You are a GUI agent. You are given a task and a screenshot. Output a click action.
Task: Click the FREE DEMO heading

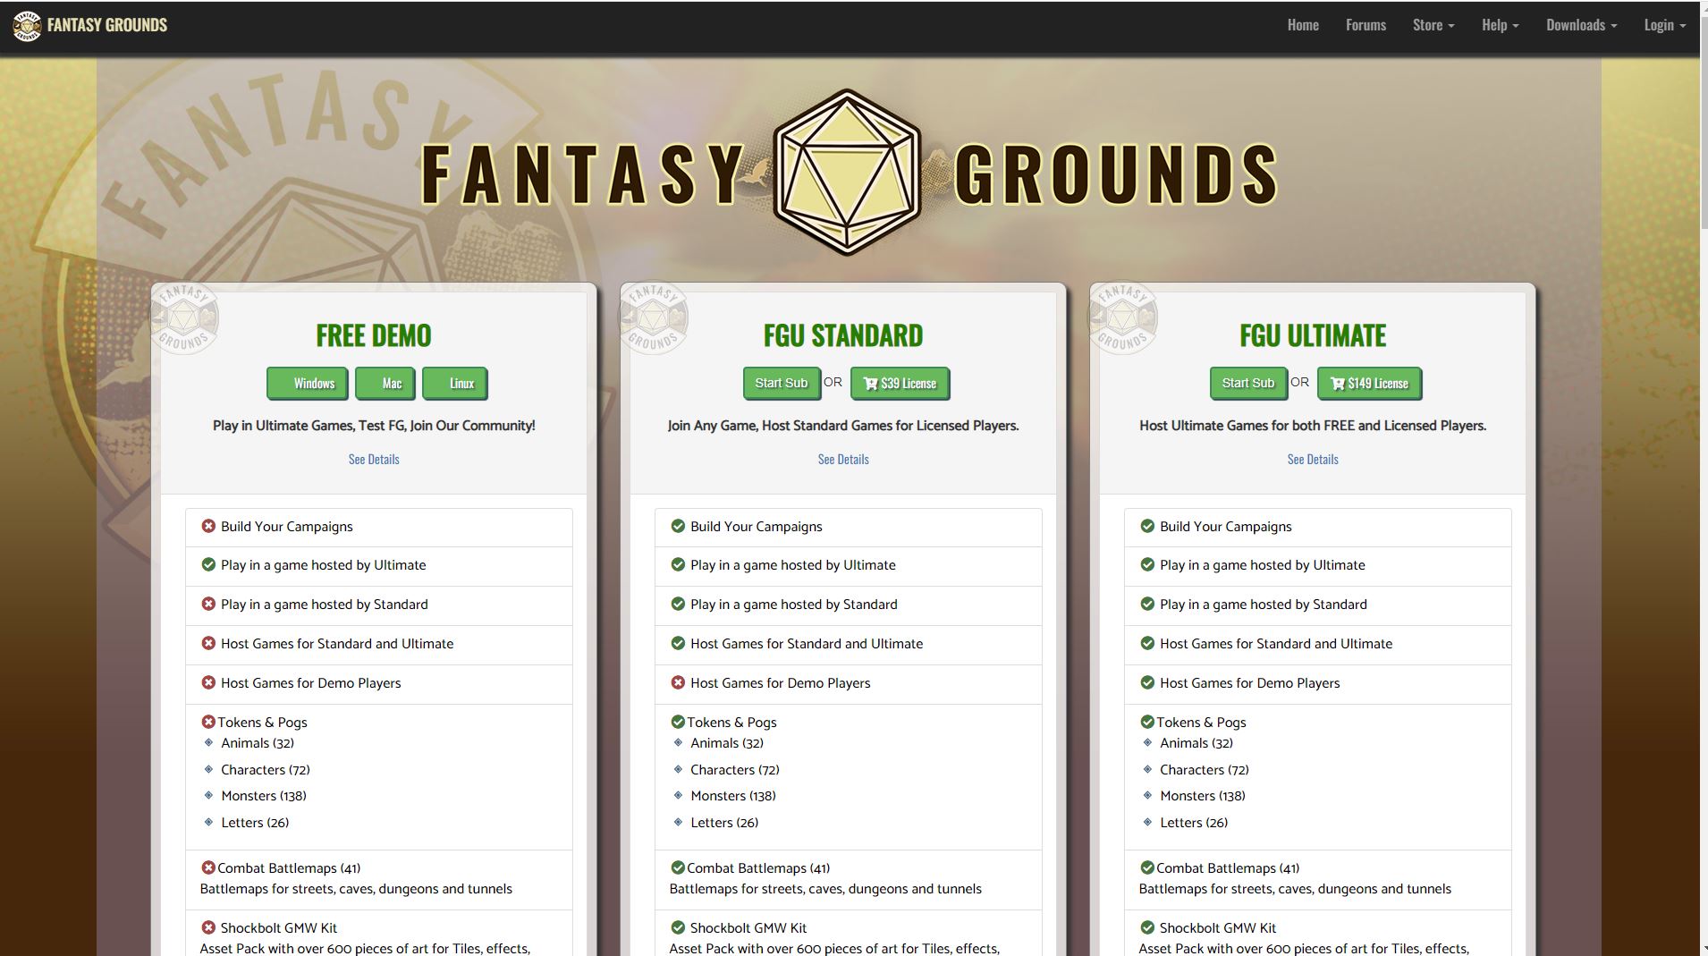[374, 335]
